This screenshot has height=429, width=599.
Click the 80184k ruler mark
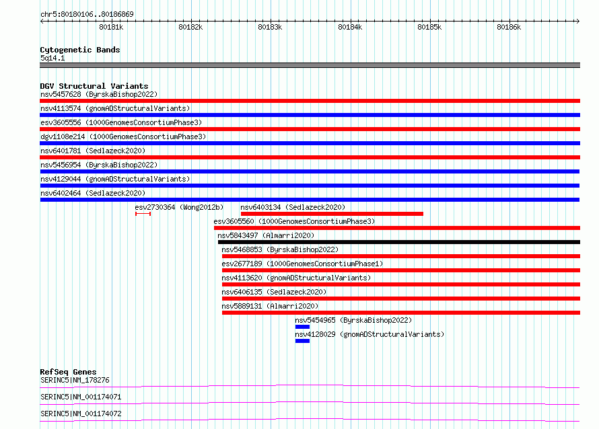pyautogui.click(x=350, y=27)
